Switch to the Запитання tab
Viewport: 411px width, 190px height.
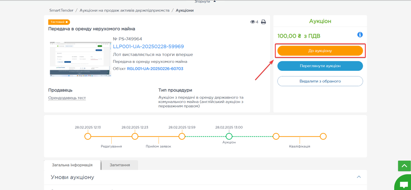pyautogui.click(x=120, y=165)
